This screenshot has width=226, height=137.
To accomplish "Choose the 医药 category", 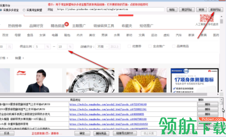I will (x=216, y=35).
